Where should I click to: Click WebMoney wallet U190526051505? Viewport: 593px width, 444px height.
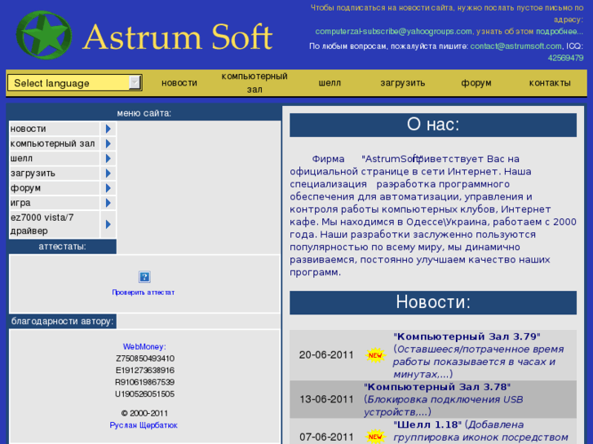(x=145, y=393)
